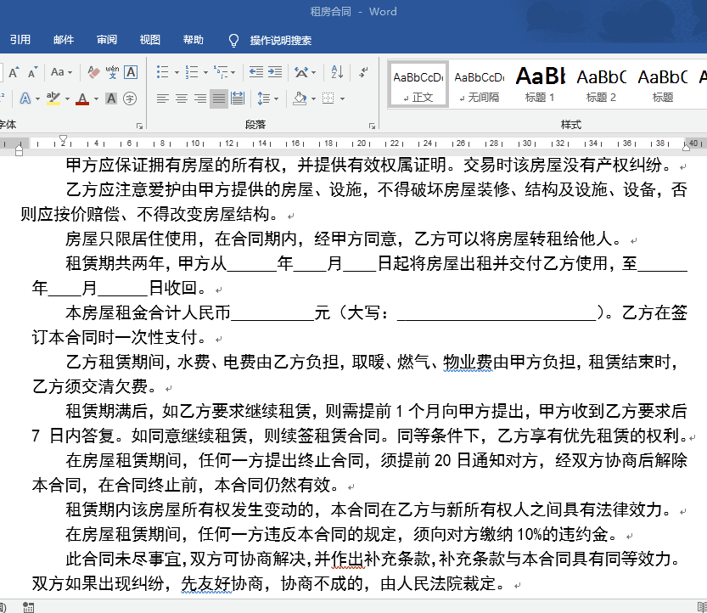Click the Clear All Formatting eraser icon
This screenshot has width=707, height=613.
93,72
